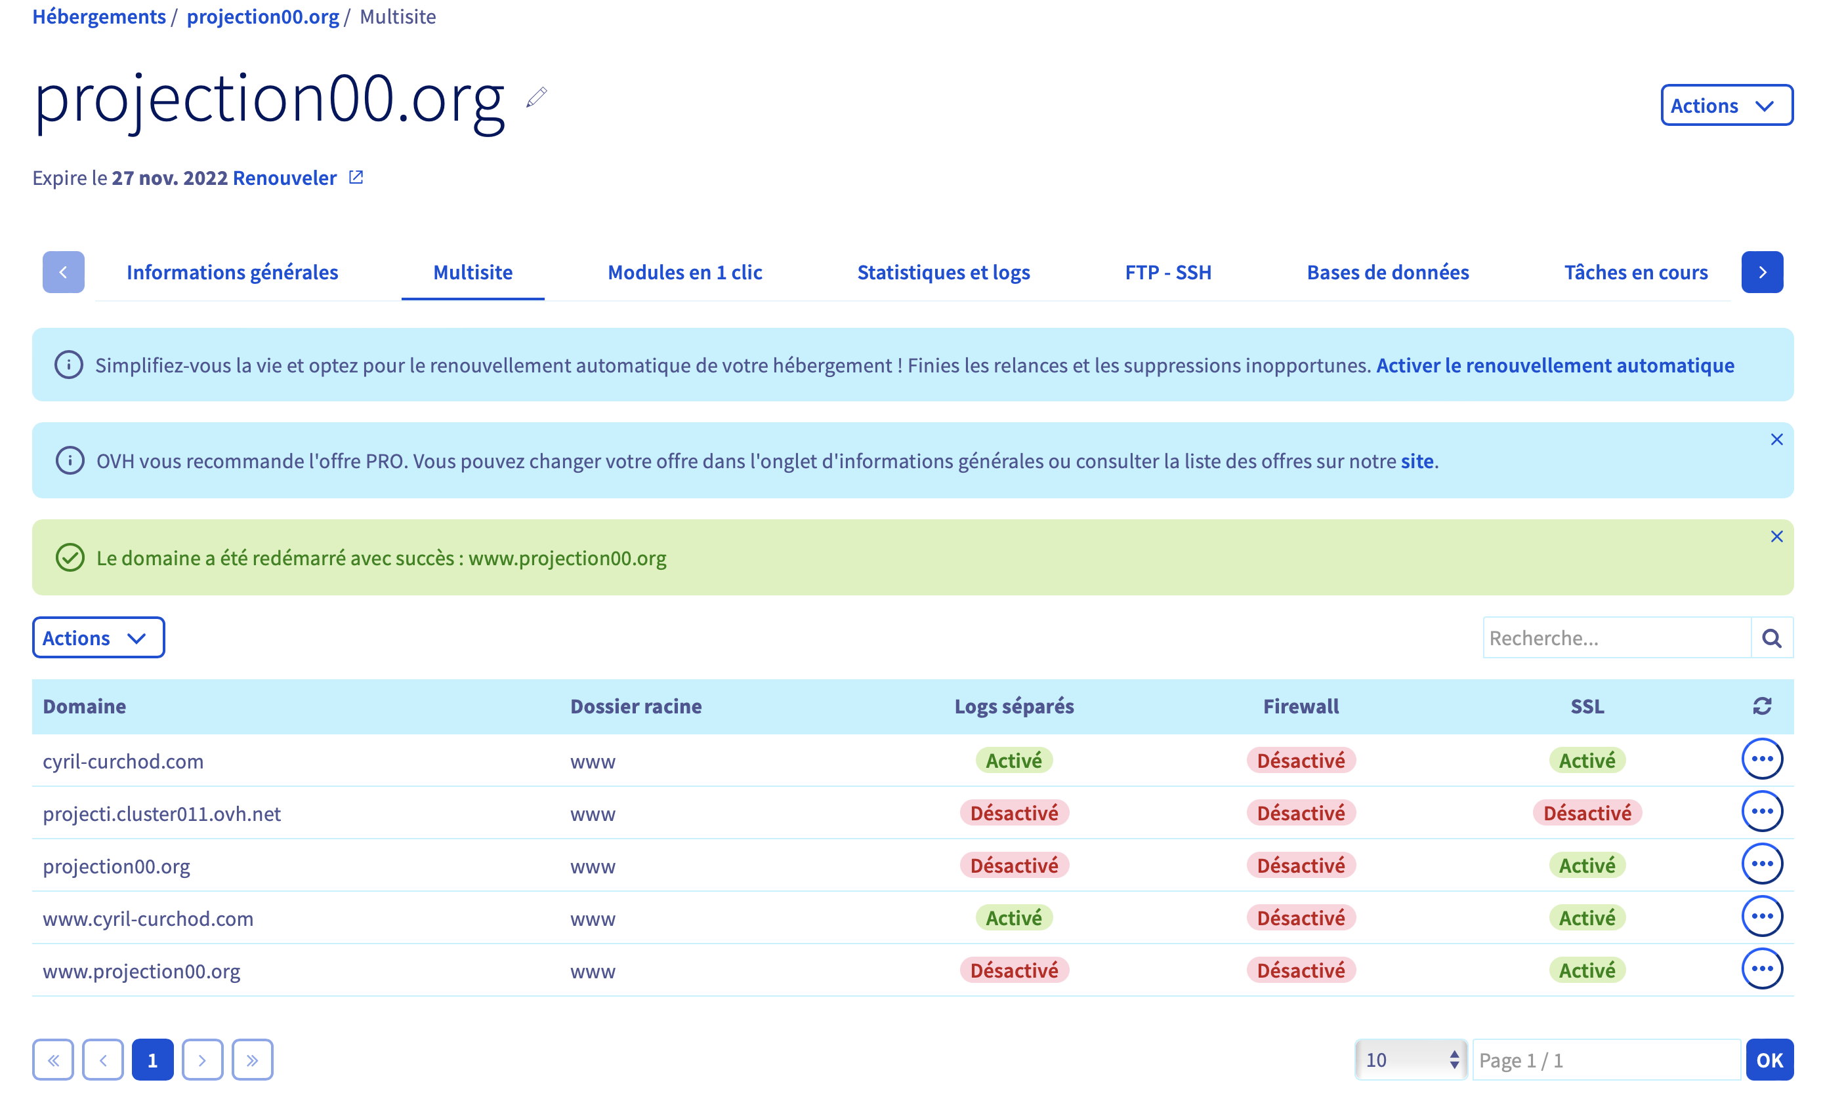
Task: Open the 10 items per page selector
Action: click(1410, 1060)
